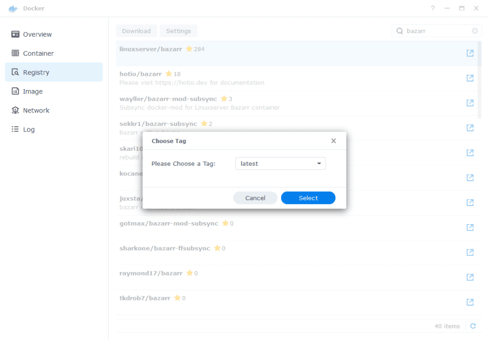Cancel the Choose Tag dialog
488x340 pixels.
tap(255, 198)
